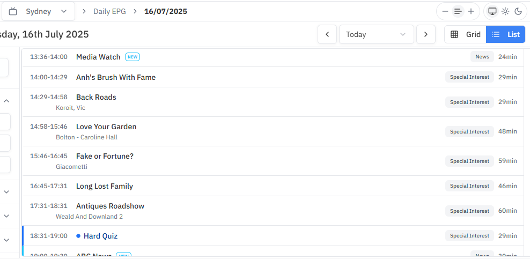Click Special Interest tag on Fake or Fortune?
The image size is (530, 260).
pos(469,161)
